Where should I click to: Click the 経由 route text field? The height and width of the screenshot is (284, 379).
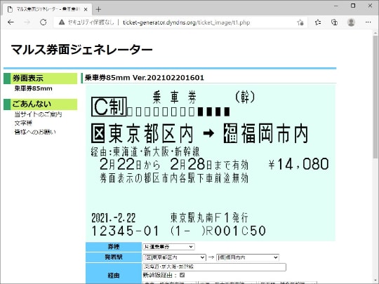tap(214, 267)
